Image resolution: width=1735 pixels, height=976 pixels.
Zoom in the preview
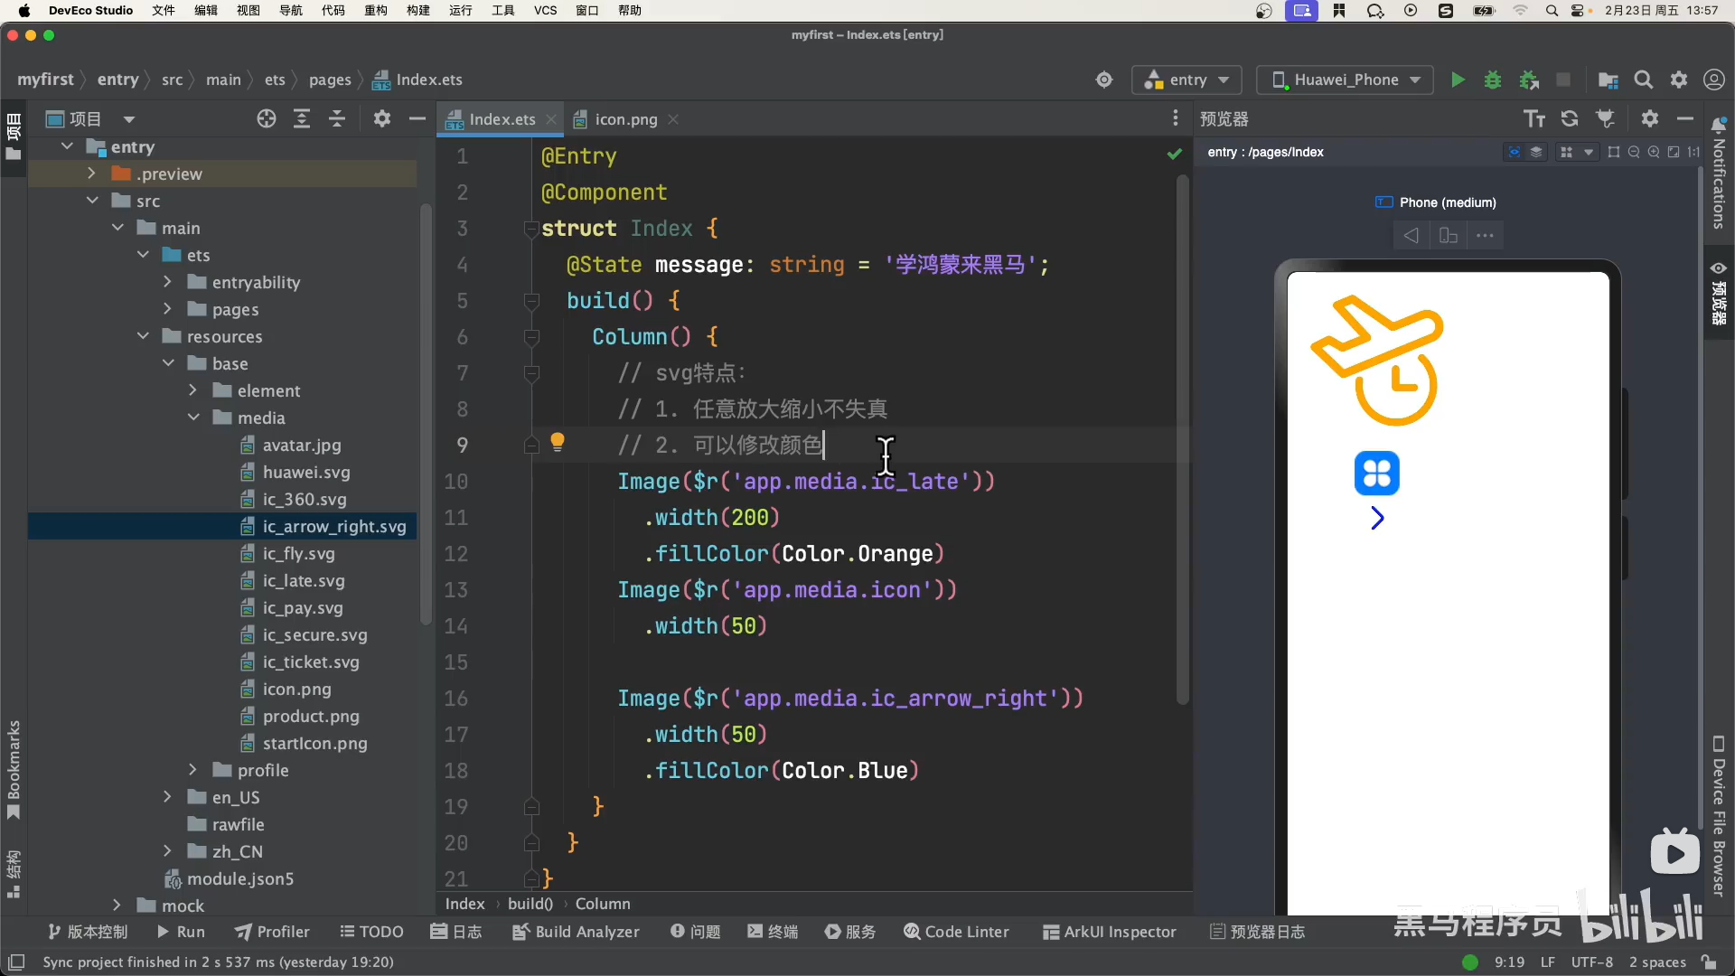1654,152
